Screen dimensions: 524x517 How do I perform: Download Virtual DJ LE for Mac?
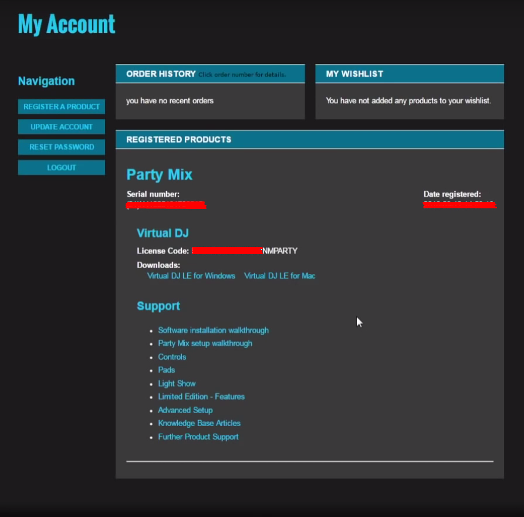pos(280,276)
